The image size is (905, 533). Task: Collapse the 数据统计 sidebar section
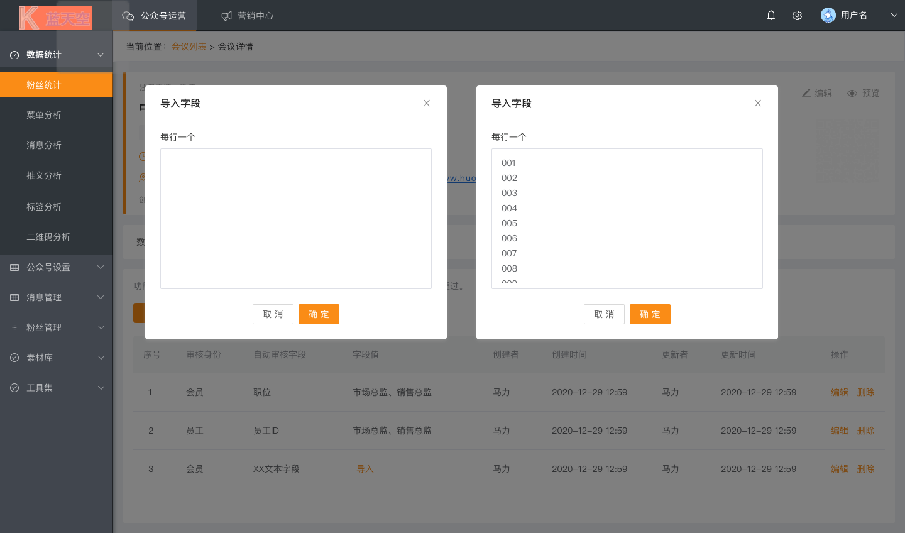click(101, 55)
